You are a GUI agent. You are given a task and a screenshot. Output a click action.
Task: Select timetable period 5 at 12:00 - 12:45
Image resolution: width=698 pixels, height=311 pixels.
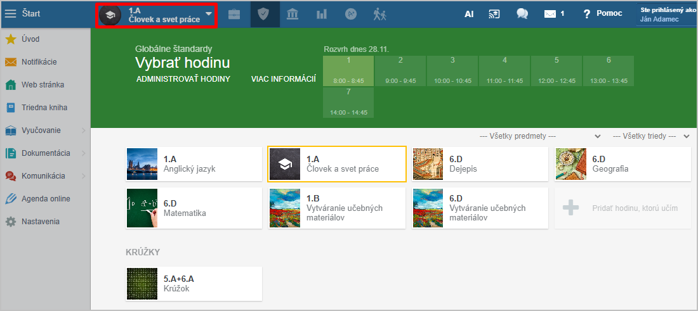[x=556, y=71]
